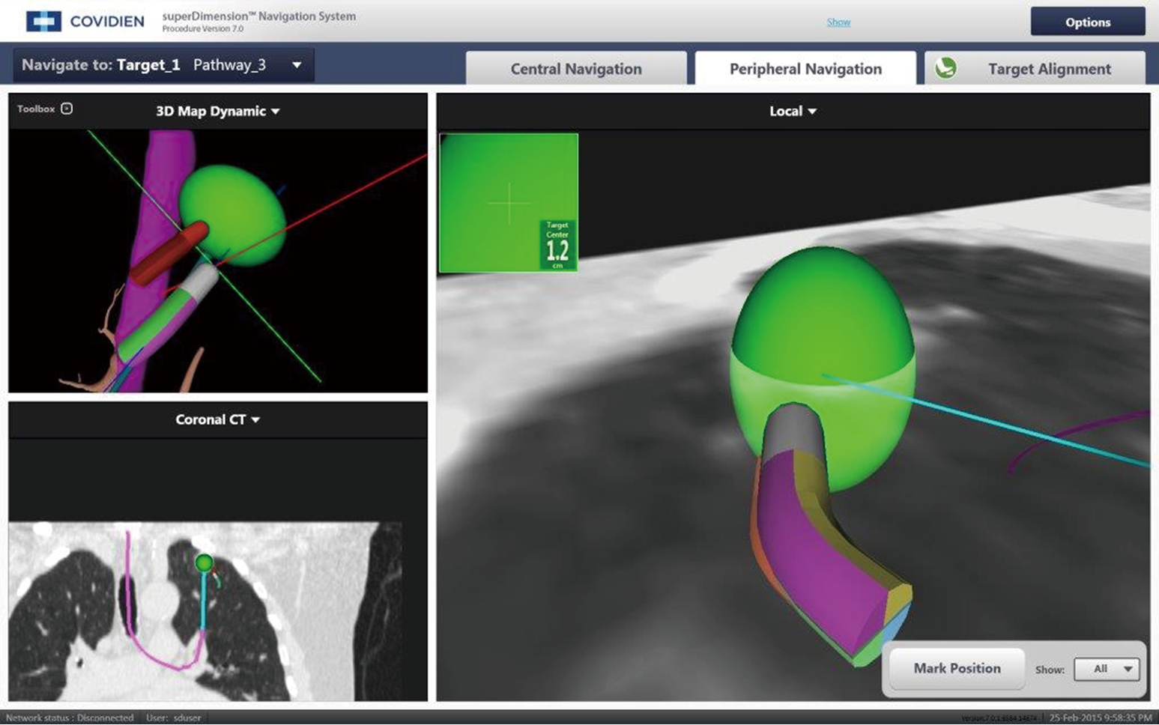Open the Target Alignment tab
This screenshot has height=725, width=1159.
pyautogui.click(x=1035, y=69)
